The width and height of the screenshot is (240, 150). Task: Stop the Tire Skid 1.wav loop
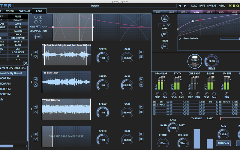pyautogui.click(x=141, y=85)
